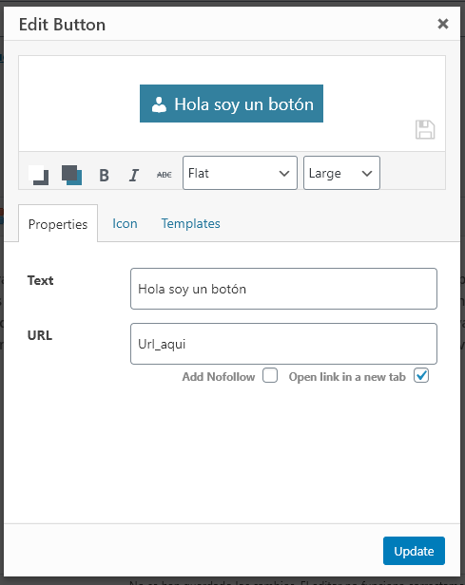This screenshot has width=465, height=585.
Task: Click the Add Nofollow label
Action: coord(219,377)
